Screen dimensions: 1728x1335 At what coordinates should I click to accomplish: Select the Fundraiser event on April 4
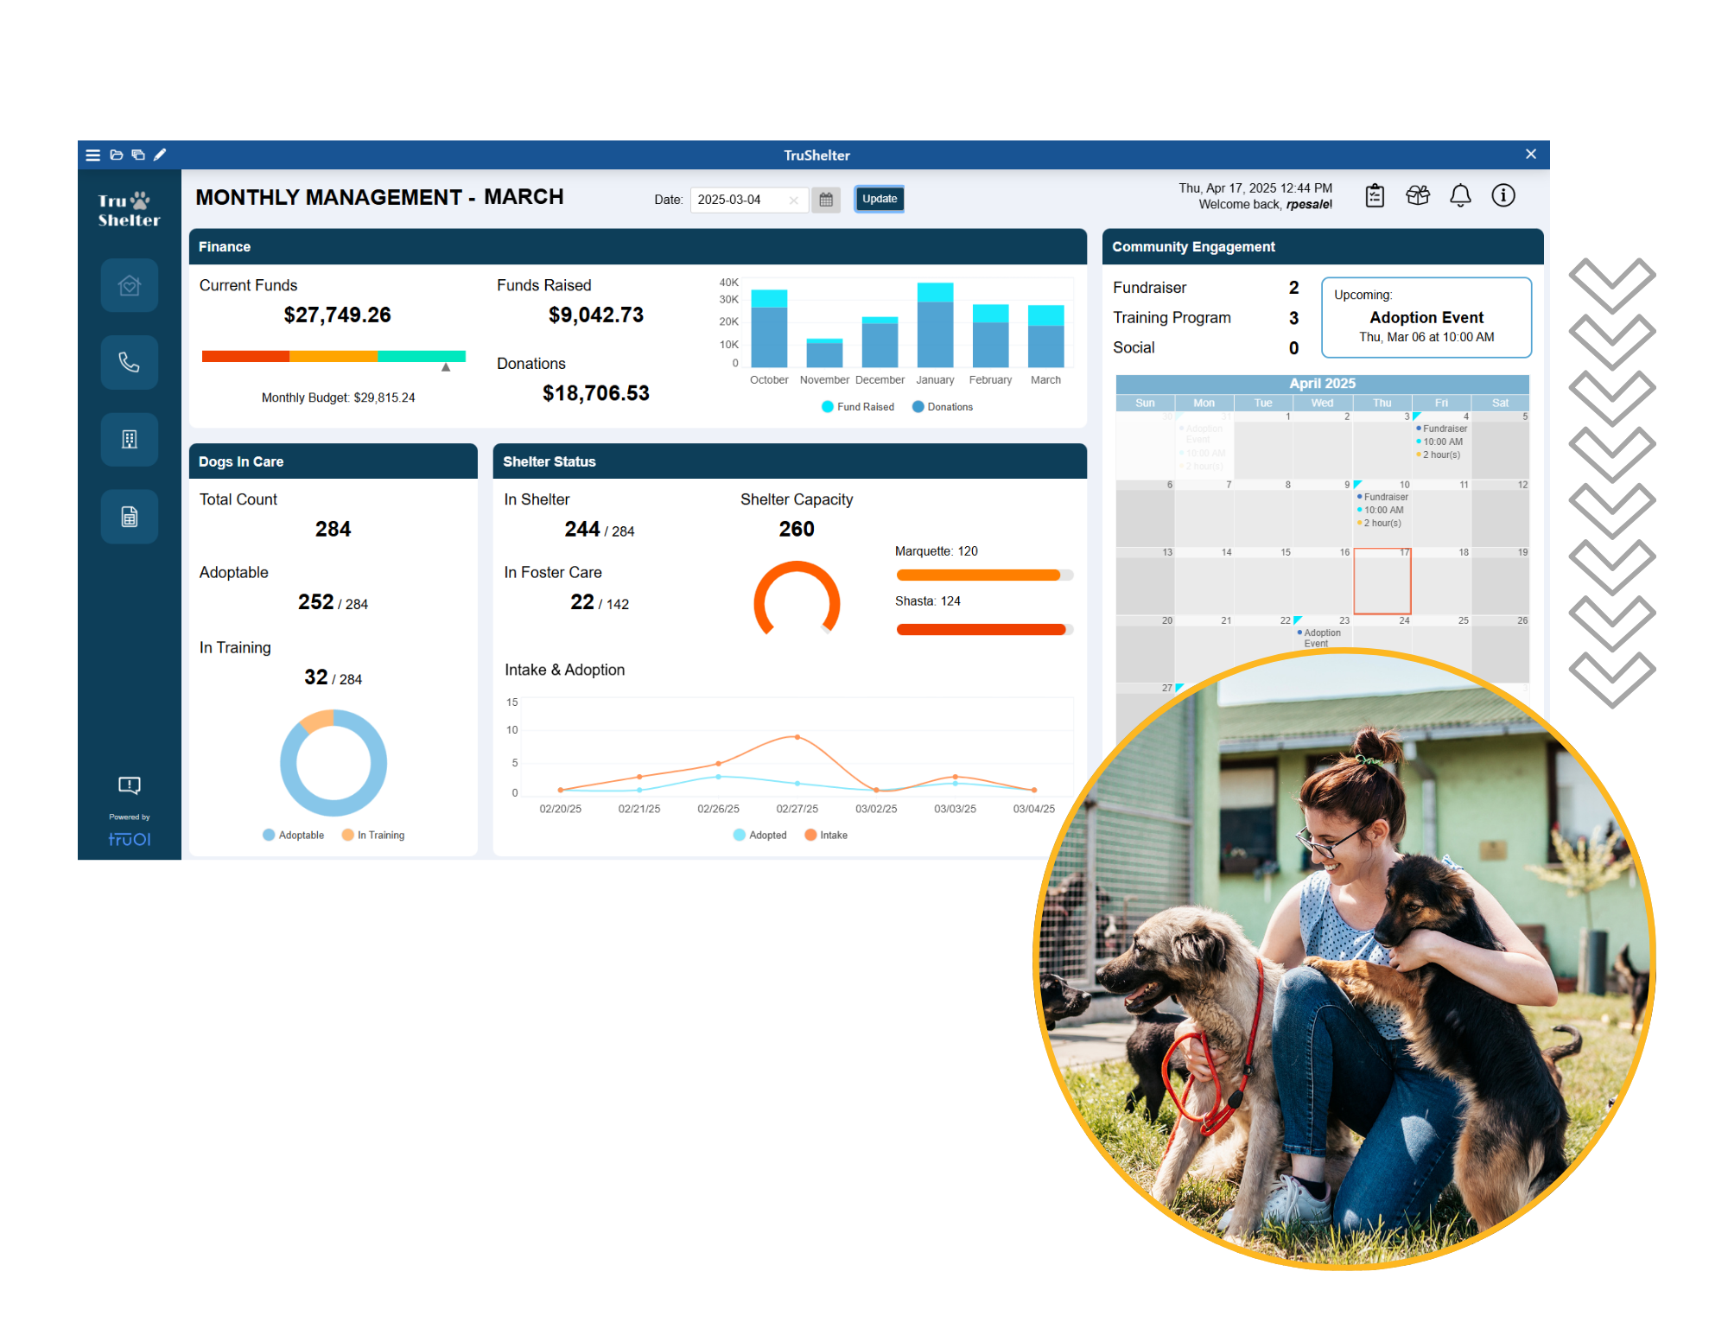pos(1441,442)
